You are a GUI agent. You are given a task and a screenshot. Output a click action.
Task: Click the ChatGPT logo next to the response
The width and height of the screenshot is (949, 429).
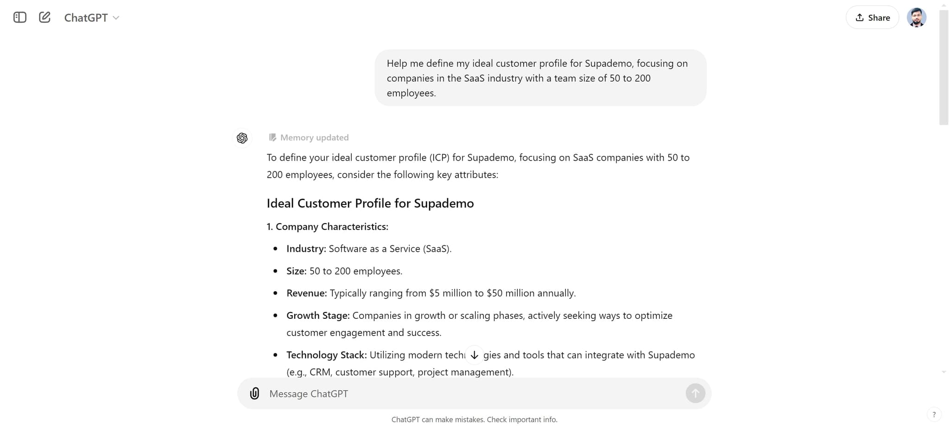click(242, 137)
